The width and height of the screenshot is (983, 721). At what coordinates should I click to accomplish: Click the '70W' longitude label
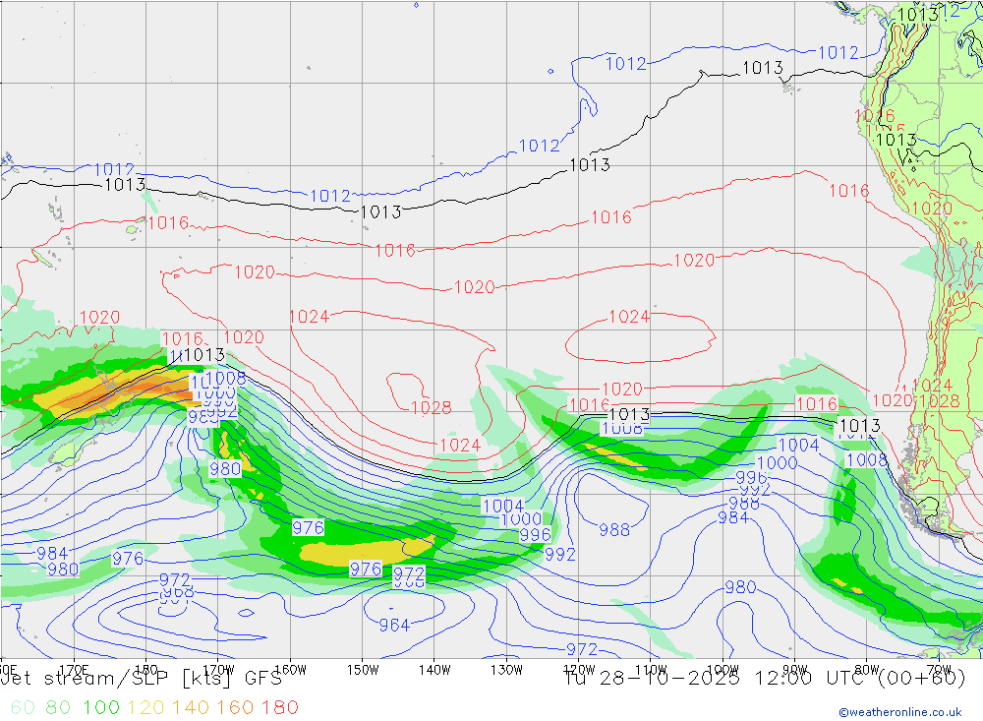pyautogui.click(x=939, y=670)
